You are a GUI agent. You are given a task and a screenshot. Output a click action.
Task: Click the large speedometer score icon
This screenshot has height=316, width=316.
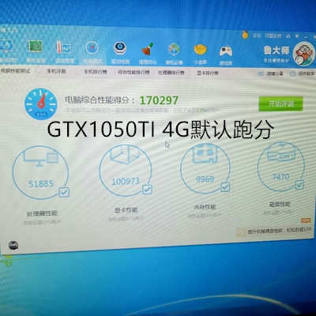point(40,104)
